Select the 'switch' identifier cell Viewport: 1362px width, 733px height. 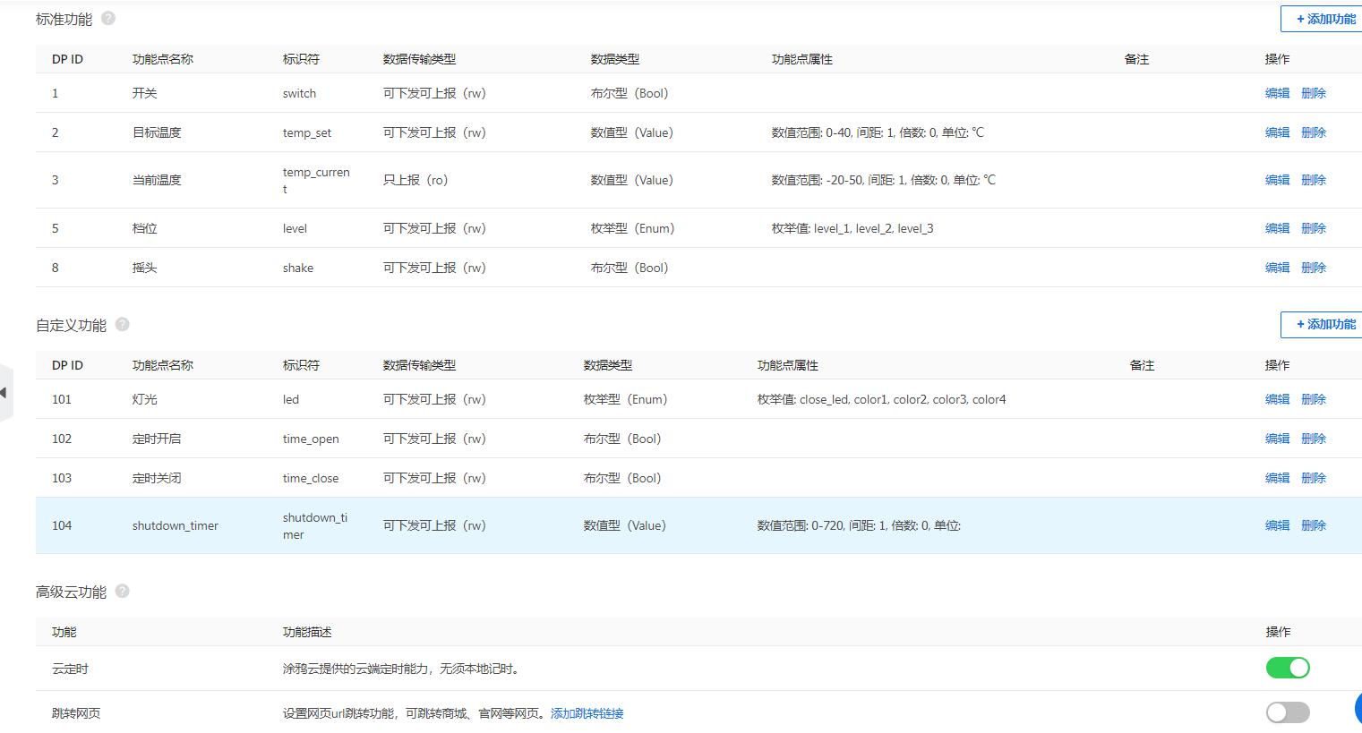click(x=299, y=93)
